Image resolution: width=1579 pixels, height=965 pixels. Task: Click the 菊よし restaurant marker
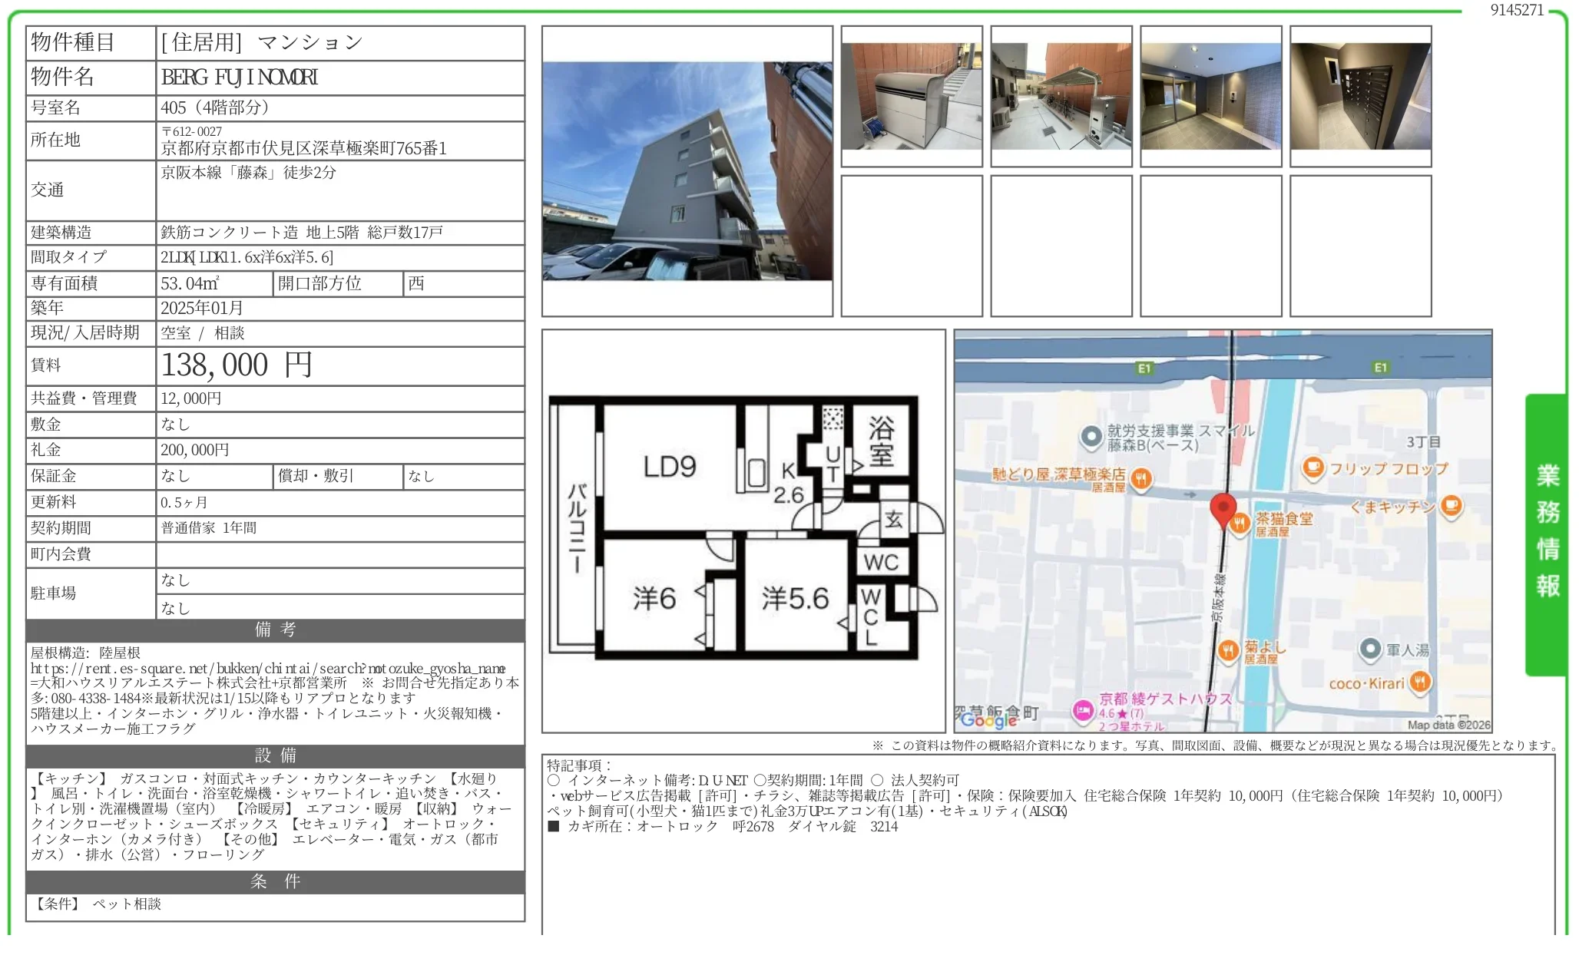pyautogui.click(x=1228, y=651)
